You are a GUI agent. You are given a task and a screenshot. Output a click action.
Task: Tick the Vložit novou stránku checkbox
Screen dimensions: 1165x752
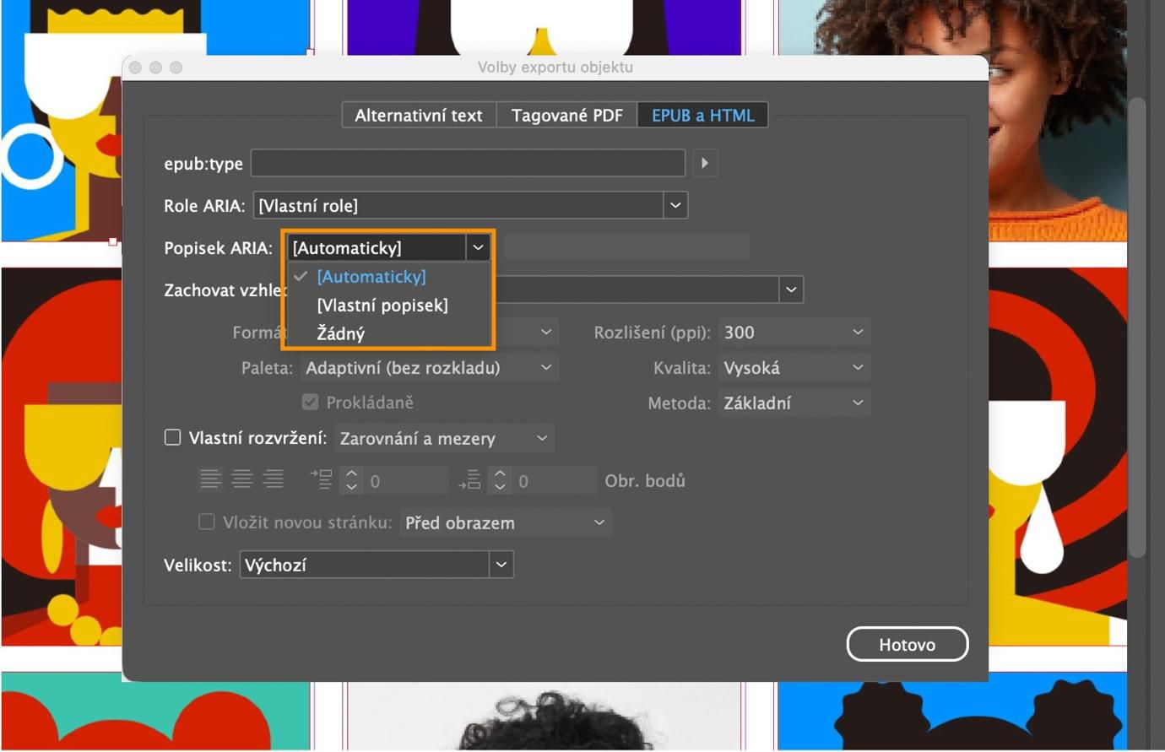[x=206, y=522]
